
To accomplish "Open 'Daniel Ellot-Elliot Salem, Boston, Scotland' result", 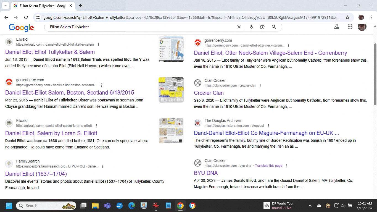I will [70, 93].
